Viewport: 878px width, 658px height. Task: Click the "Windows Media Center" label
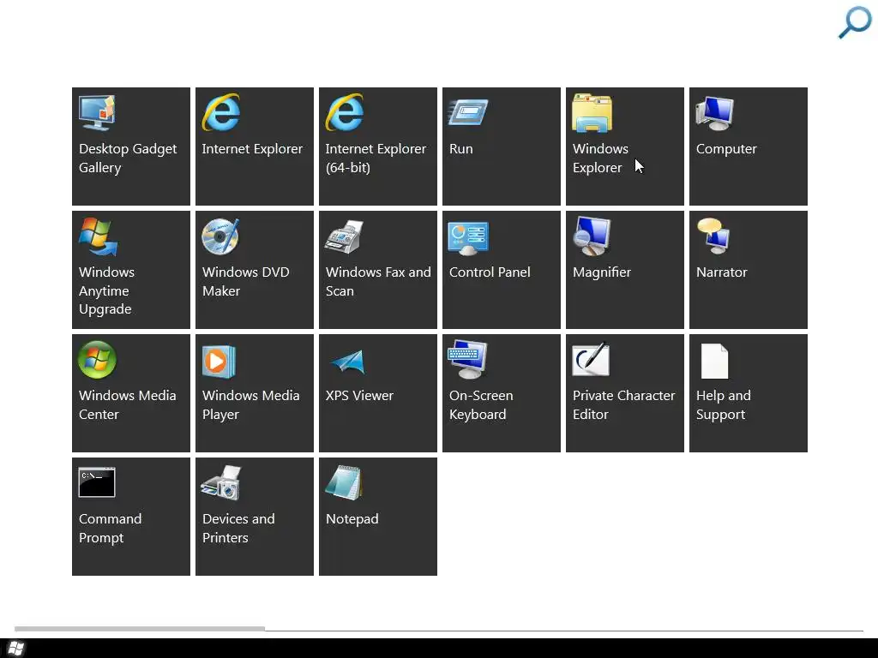(127, 405)
